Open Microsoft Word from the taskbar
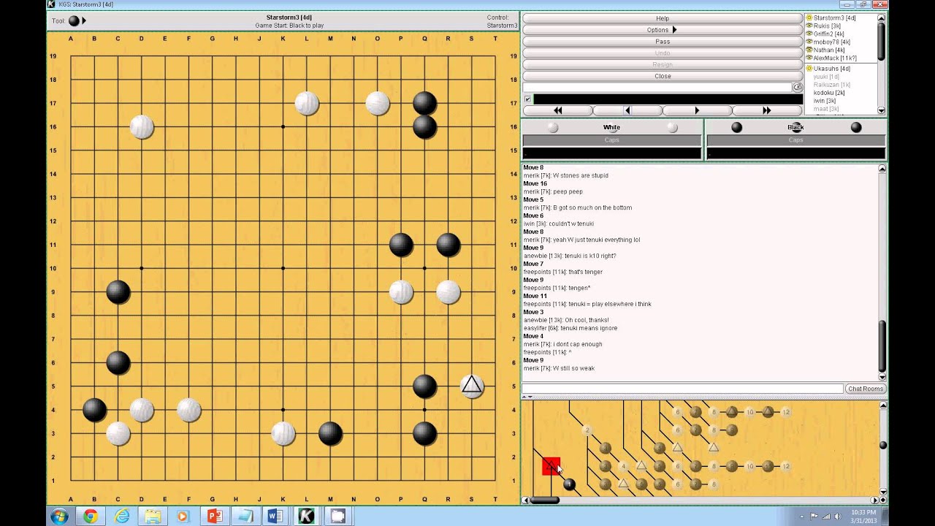This screenshot has height=526, width=935. pyautogui.click(x=275, y=517)
